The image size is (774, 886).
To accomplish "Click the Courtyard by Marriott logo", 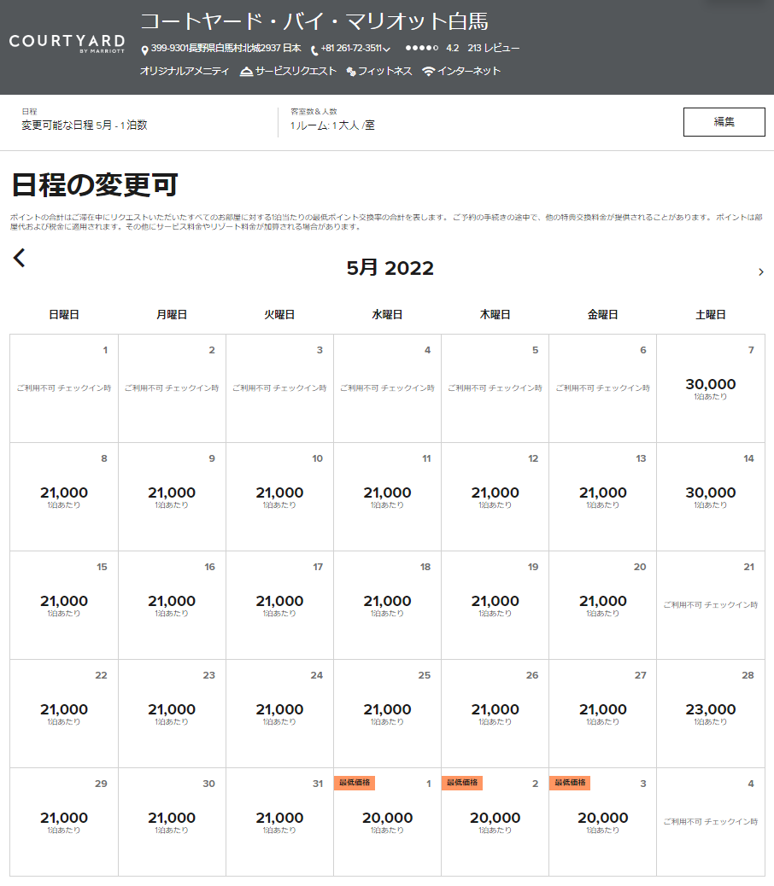I will 67,44.
